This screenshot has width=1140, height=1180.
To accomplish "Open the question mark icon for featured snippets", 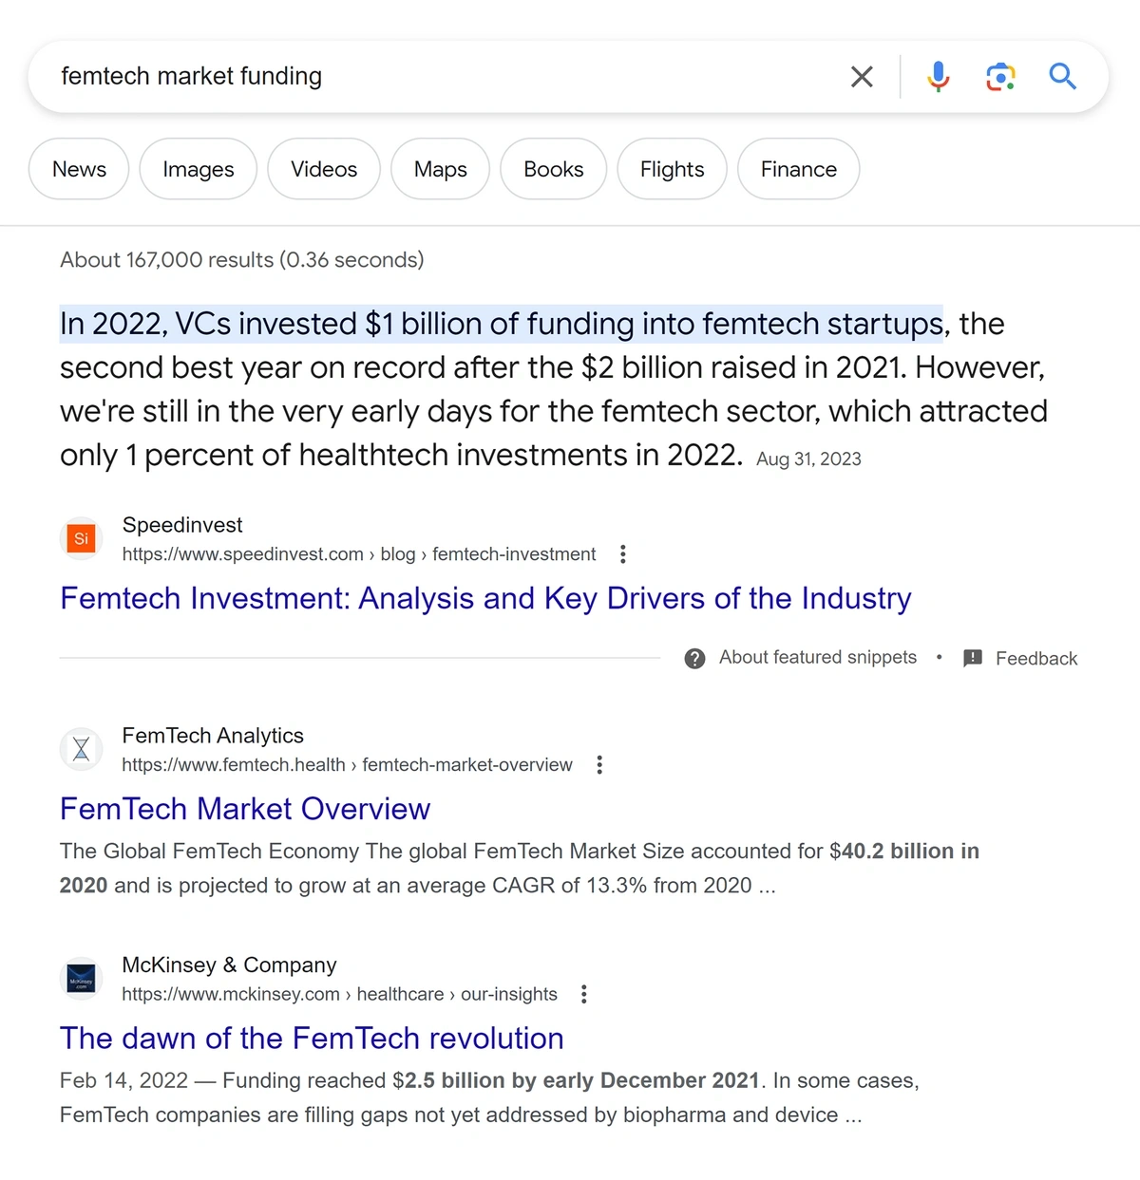I will pyautogui.click(x=694, y=658).
